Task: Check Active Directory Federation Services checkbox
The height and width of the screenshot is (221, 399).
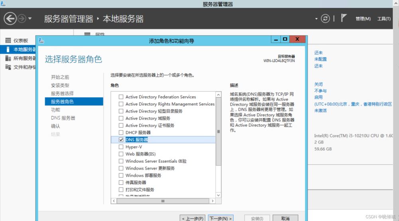Action: point(121,97)
